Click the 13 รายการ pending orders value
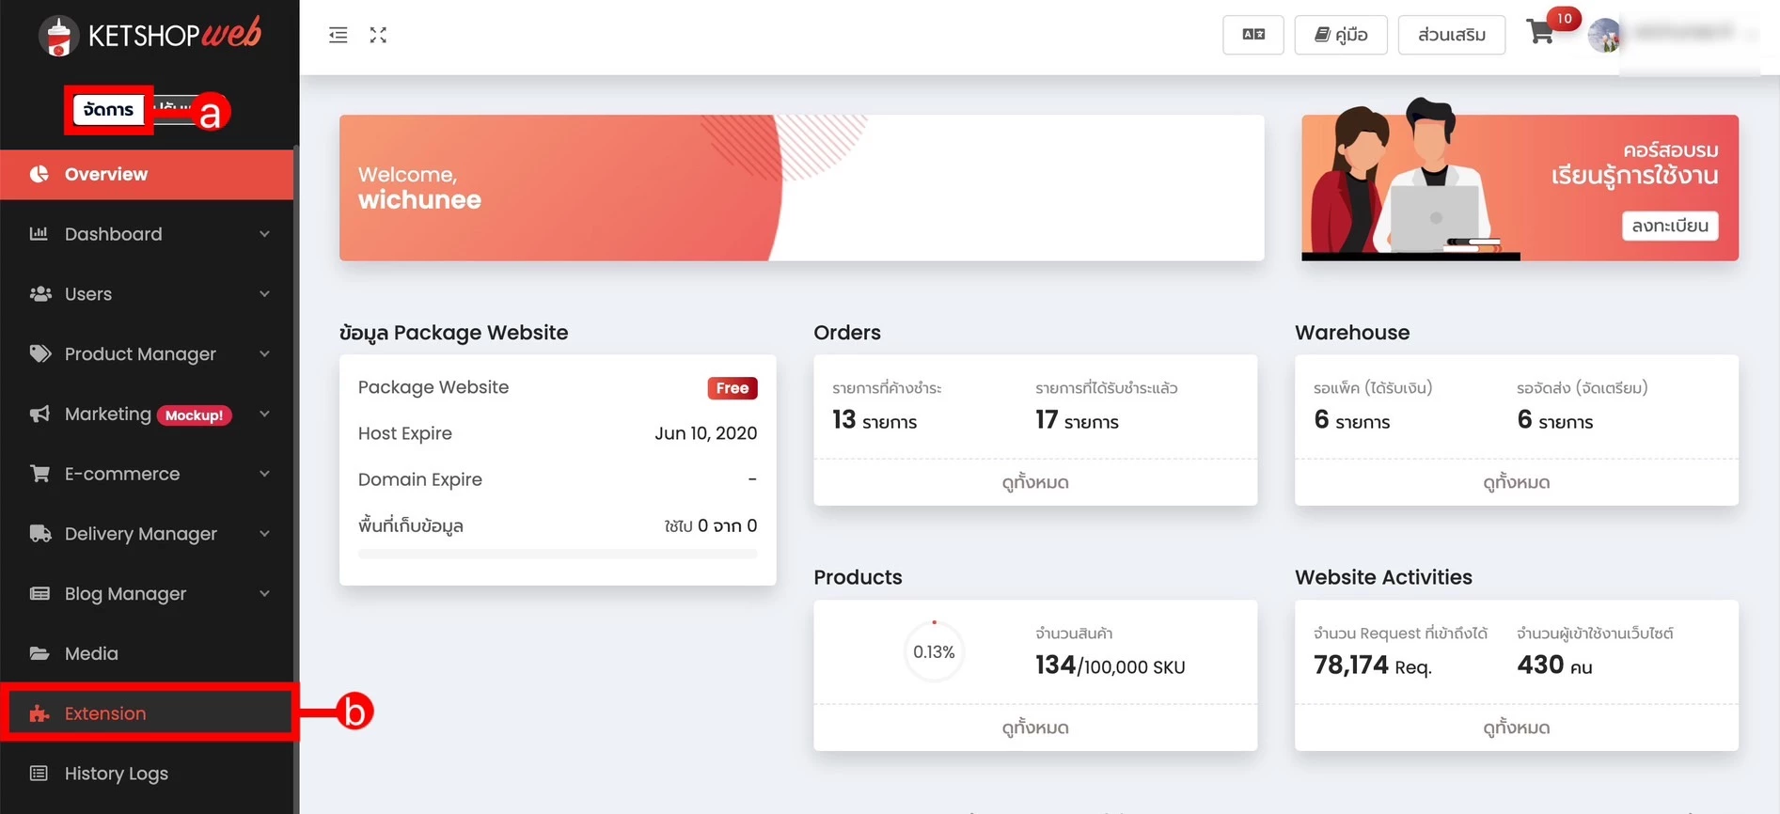 point(874,420)
